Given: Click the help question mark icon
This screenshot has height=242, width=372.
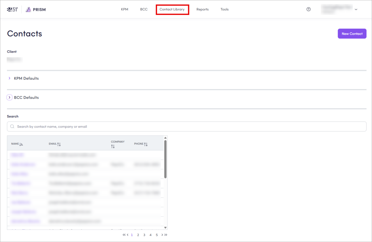Looking at the screenshot, I should click(x=309, y=9).
